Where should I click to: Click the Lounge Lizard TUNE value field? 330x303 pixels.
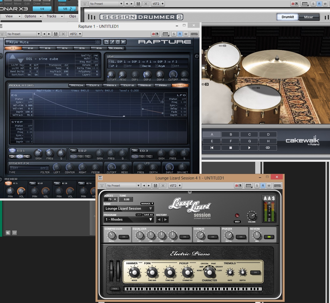126,199
